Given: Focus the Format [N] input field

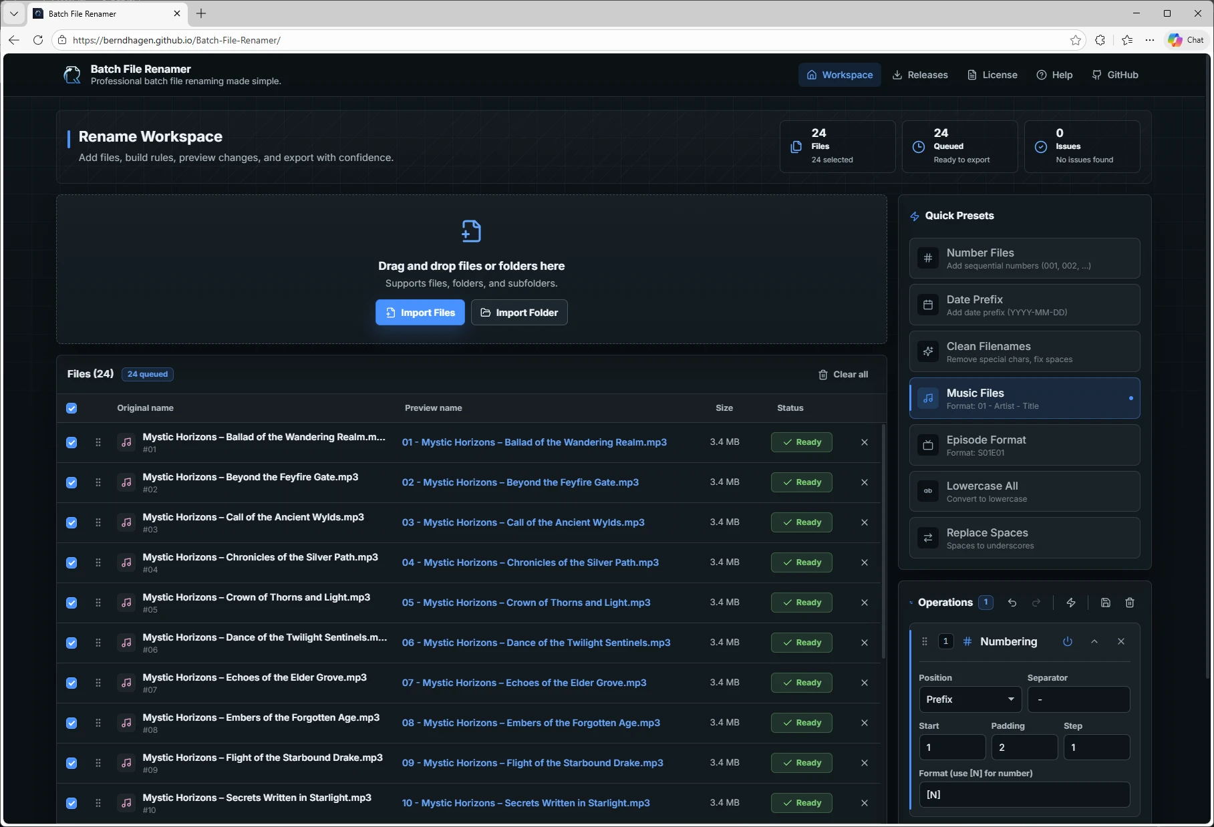Looking at the screenshot, I should pyautogui.click(x=1024, y=795).
